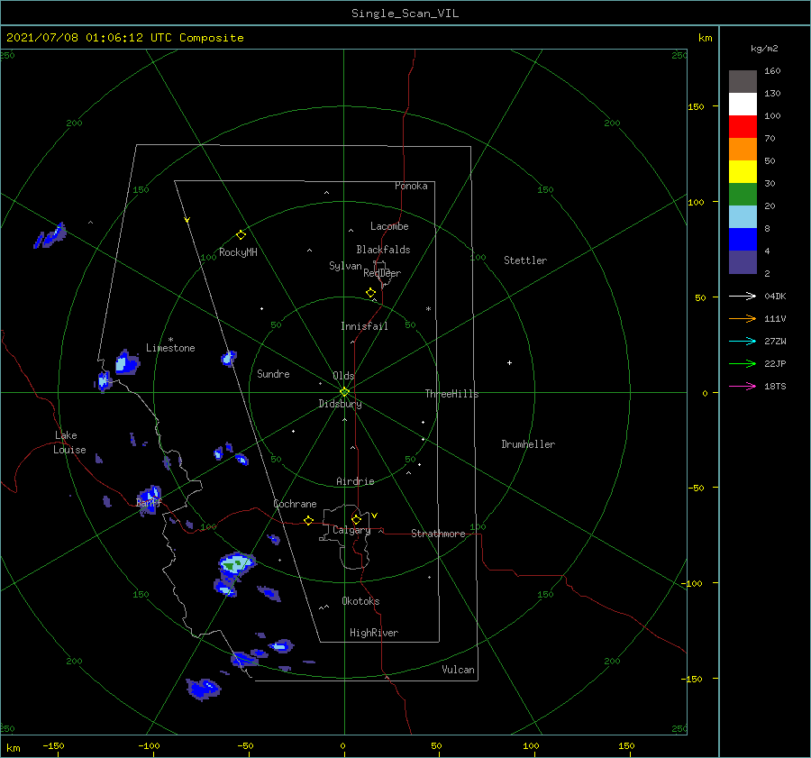Click the Airdrie city label
Viewport: 811px width, 758px height.
[355, 481]
